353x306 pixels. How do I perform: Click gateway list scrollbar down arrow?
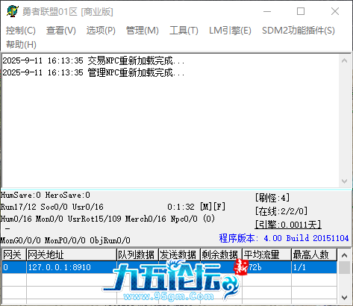click(x=344, y=298)
